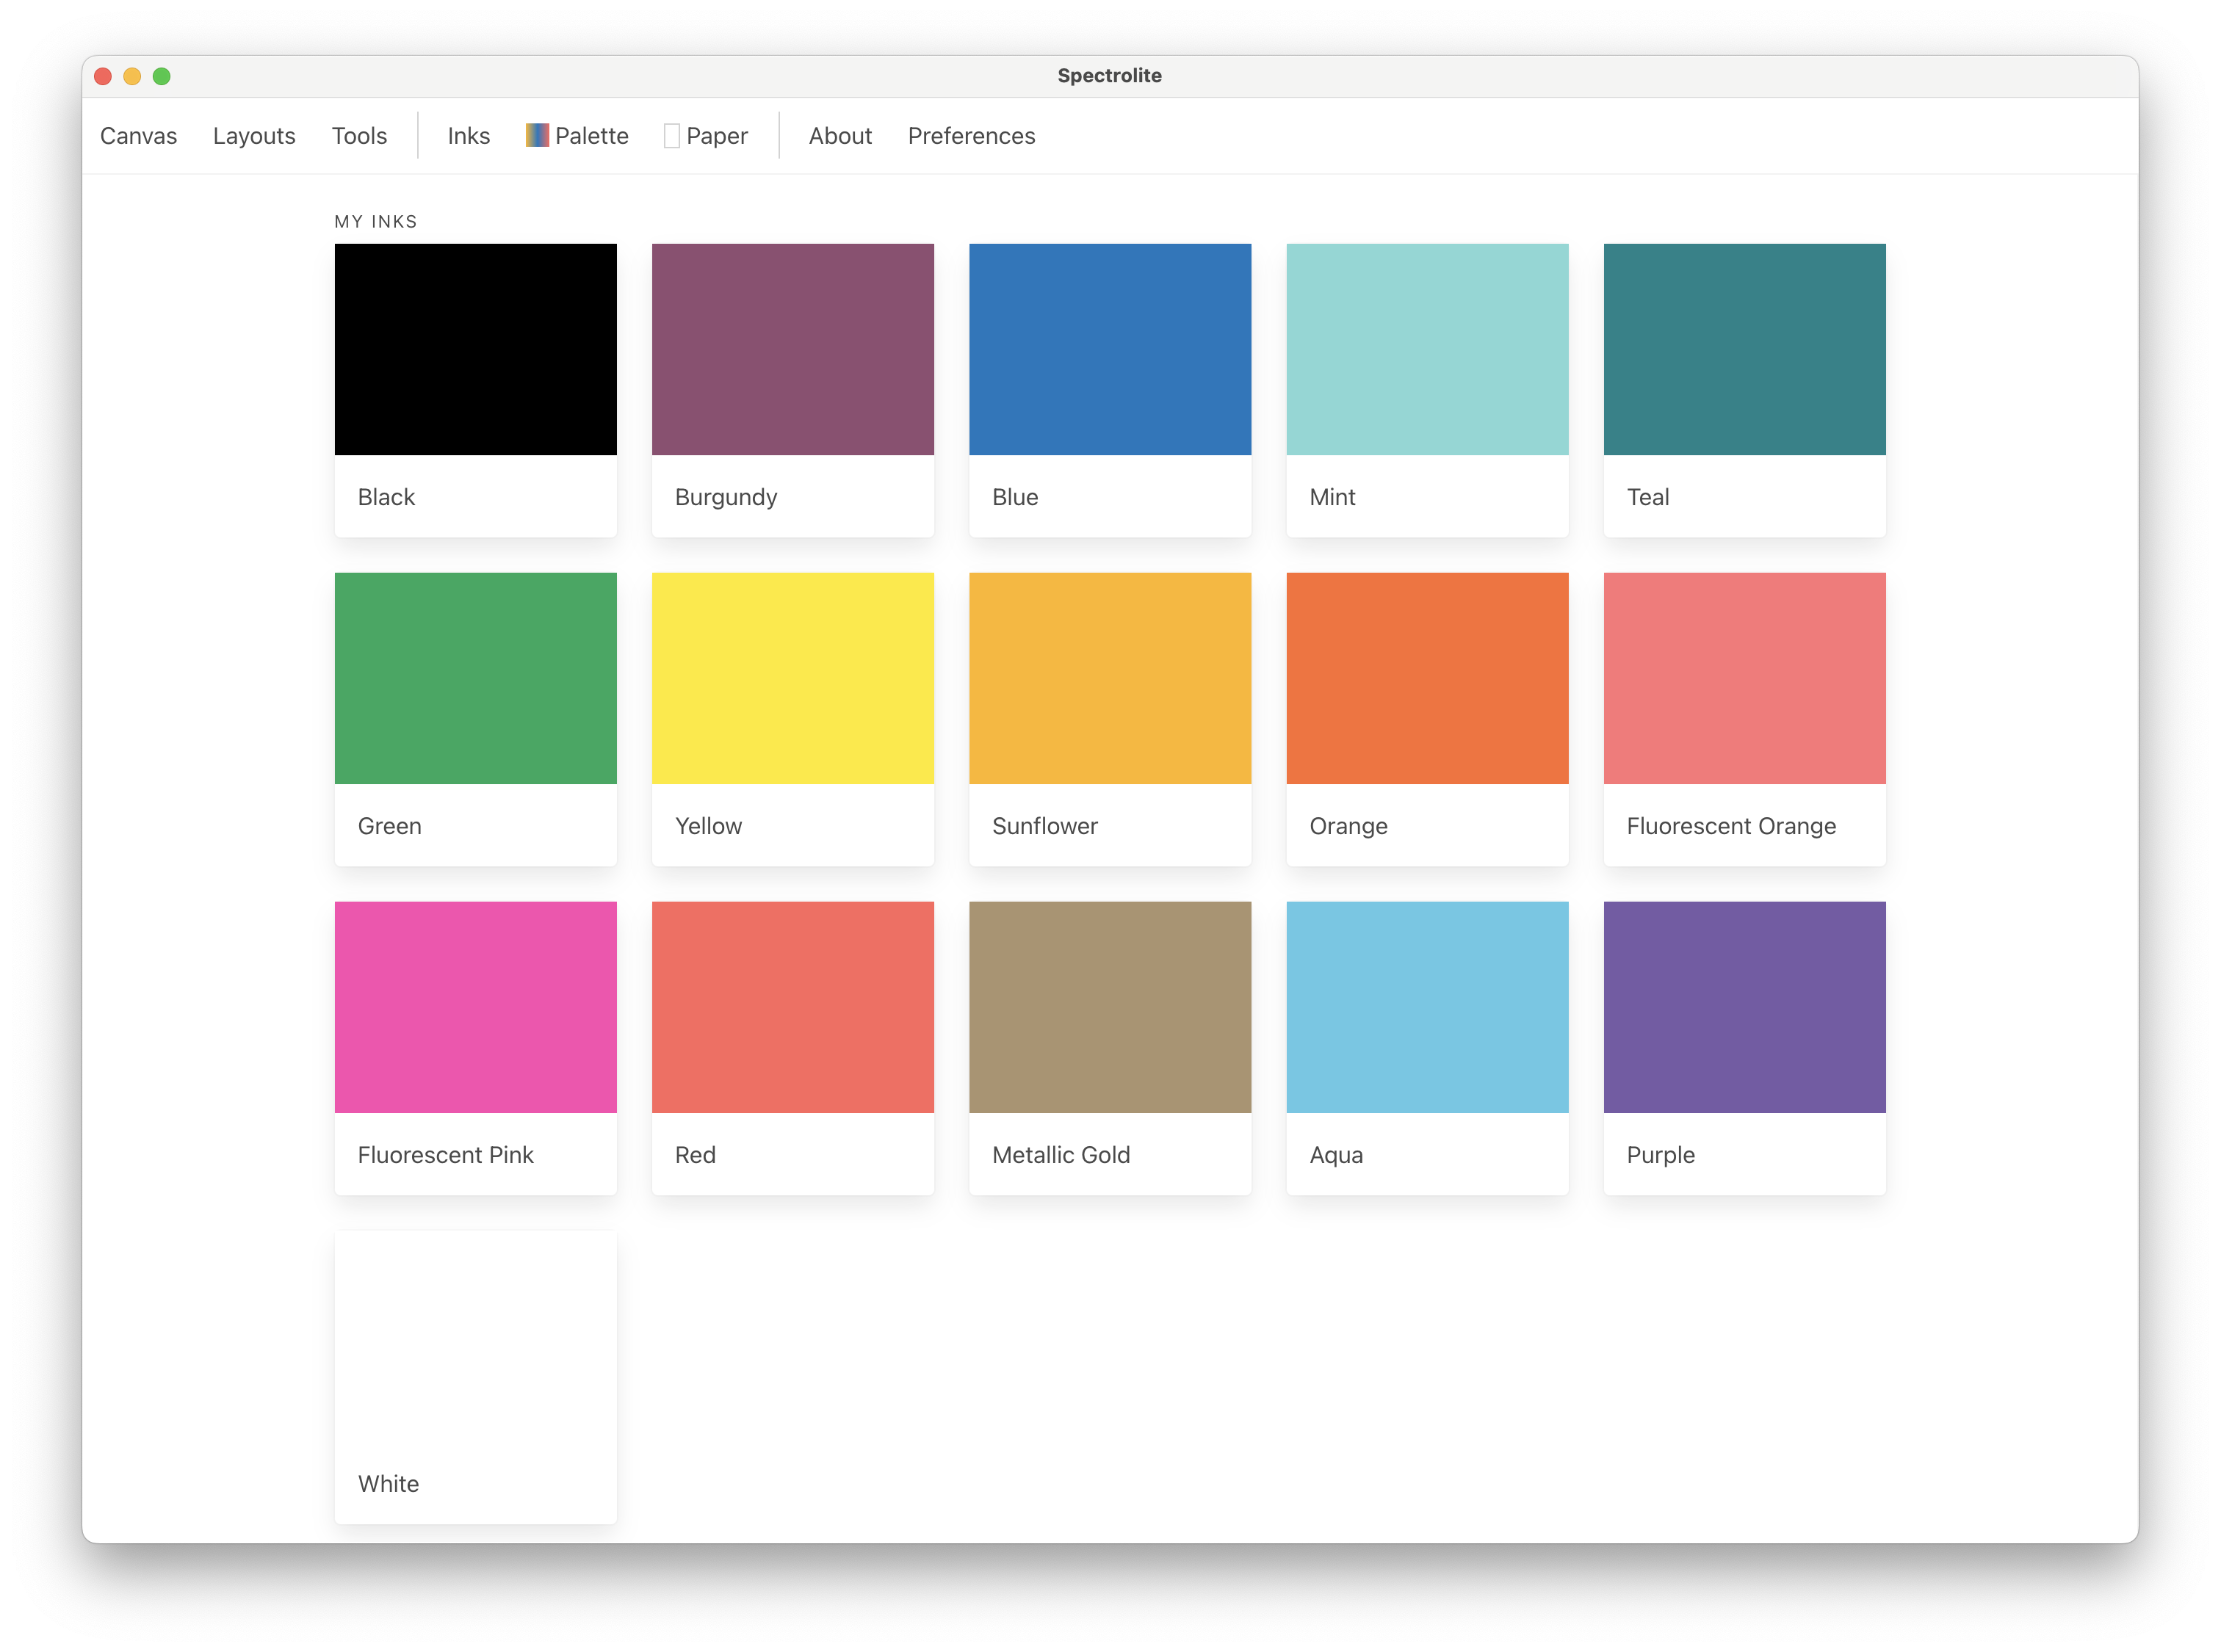
Task: Go to the Inks tab
Action: (468, 136)
